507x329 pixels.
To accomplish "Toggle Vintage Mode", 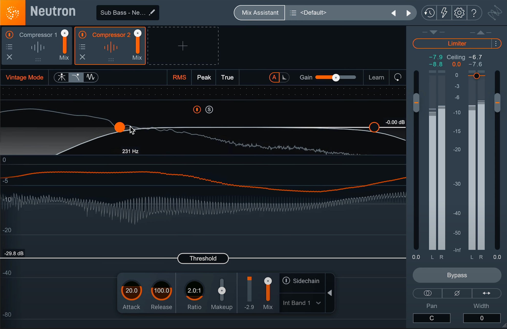I will click(25, 77).
